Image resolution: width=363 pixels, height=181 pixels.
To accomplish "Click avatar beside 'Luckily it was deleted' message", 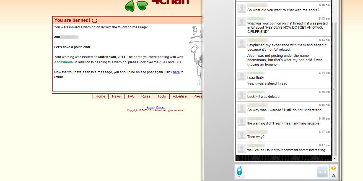I will (x=242, y=95).
